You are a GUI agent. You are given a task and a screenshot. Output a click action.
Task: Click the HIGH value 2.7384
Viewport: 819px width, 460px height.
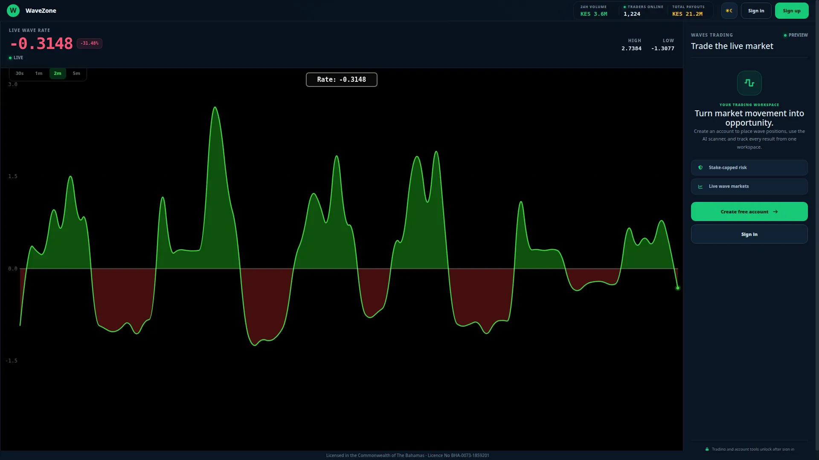click(631, 49)
